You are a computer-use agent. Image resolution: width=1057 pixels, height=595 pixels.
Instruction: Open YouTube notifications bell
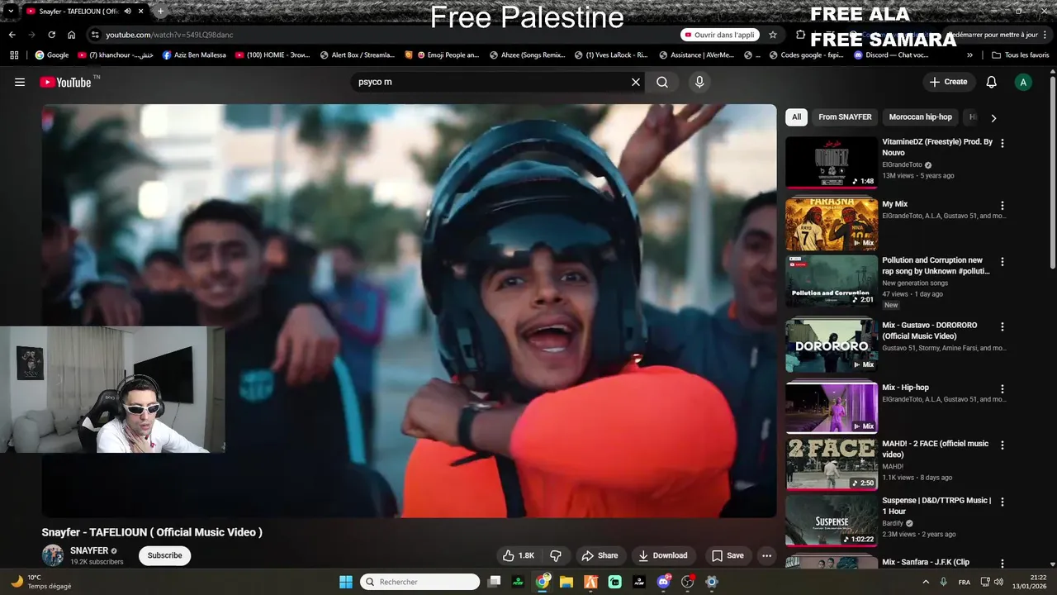tap(992, 82)
